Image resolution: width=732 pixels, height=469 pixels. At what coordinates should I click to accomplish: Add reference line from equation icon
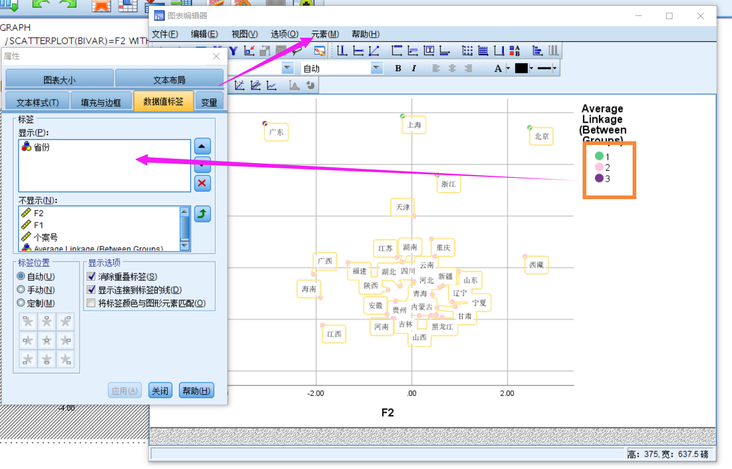pyautogui.click(x=374, y=51)
